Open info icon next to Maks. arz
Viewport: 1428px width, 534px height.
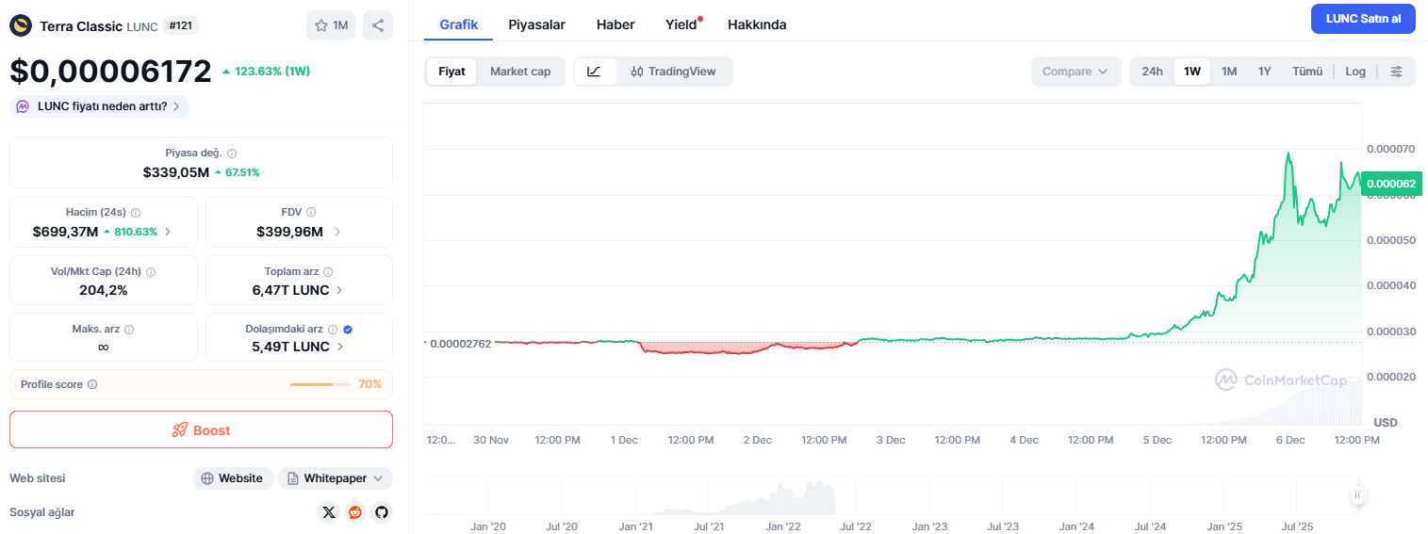tap(129, 330)
